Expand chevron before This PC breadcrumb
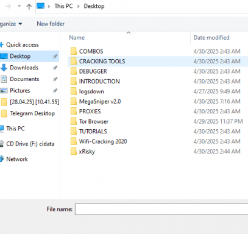This screenshot has width=248, height=234. pyautogui.click(x=49, y=6)
